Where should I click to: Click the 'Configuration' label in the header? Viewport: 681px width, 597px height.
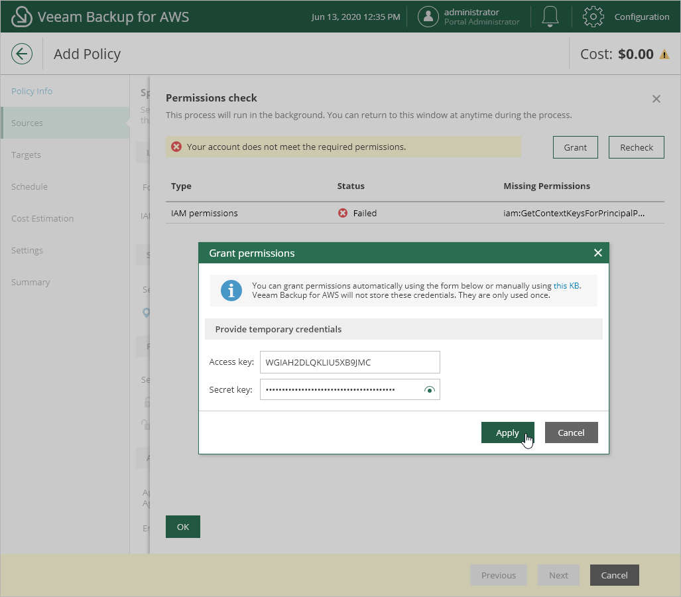tap(641, 17)
